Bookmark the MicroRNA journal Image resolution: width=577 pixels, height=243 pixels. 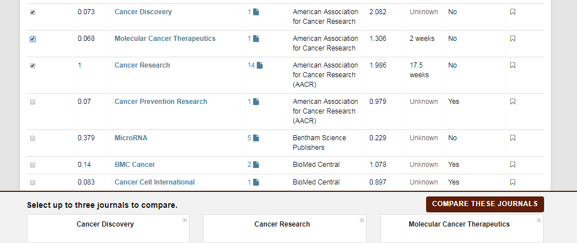pos(512,138)
